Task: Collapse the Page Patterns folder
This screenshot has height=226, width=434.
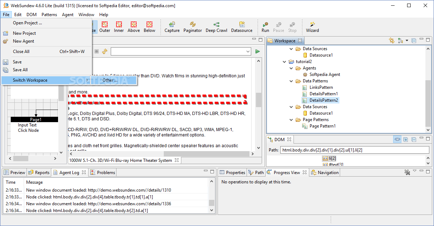Action: point(291,120)
